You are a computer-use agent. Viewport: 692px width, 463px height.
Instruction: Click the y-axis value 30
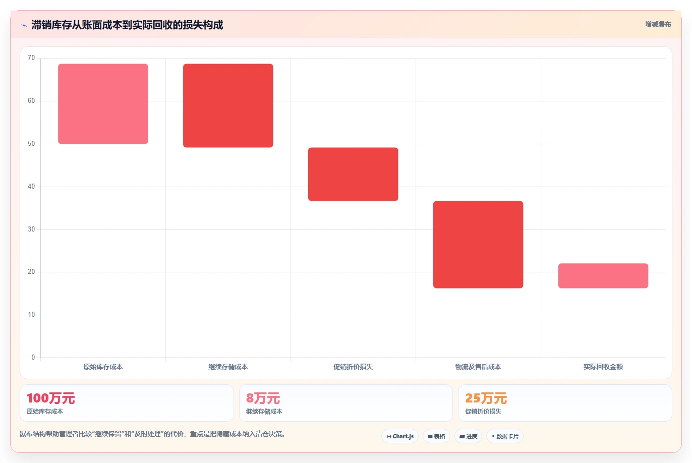31,229
